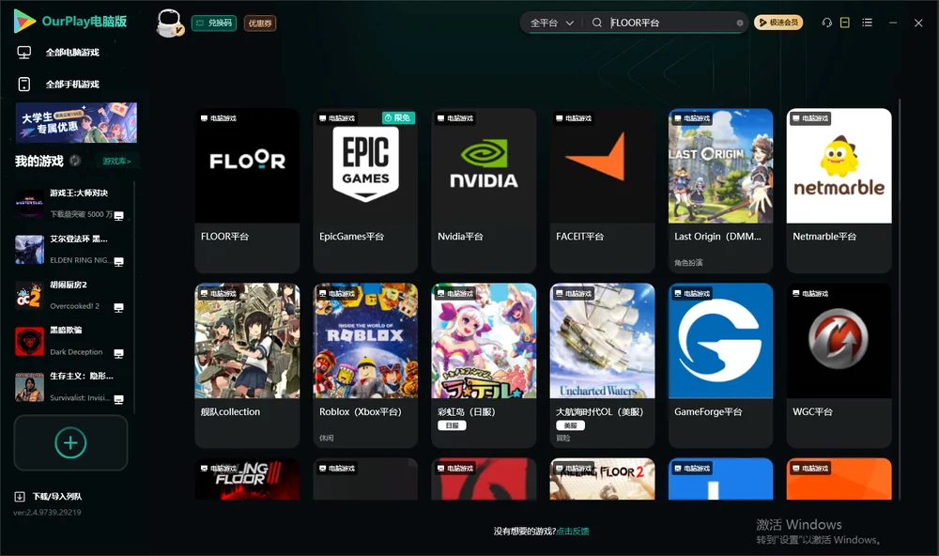939x556 pixels.
Task: Open the 舰队collection game card
Action: [x=247, y=365]
